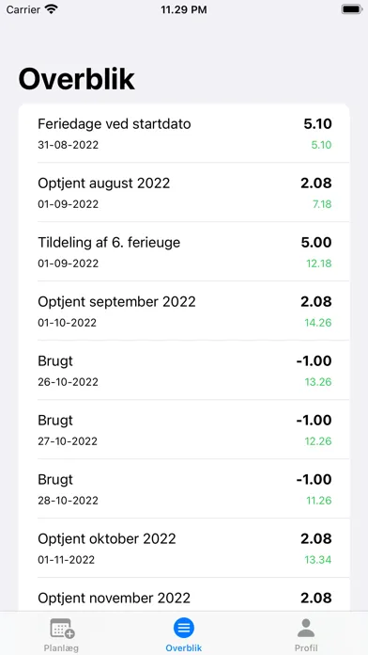This screenshot has height=655, width=368.
Task: Tap the Overblik page heading
Action: (77, 79)
